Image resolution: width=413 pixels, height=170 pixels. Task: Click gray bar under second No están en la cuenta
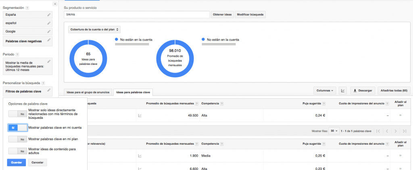pos(219,44)
